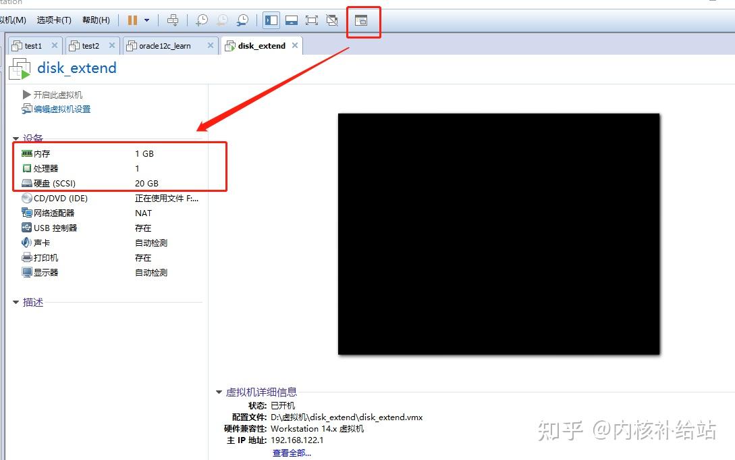Collapse the 描述 section
The width and height of the screenshot is (735, 460).
click(x=16, y=303)
